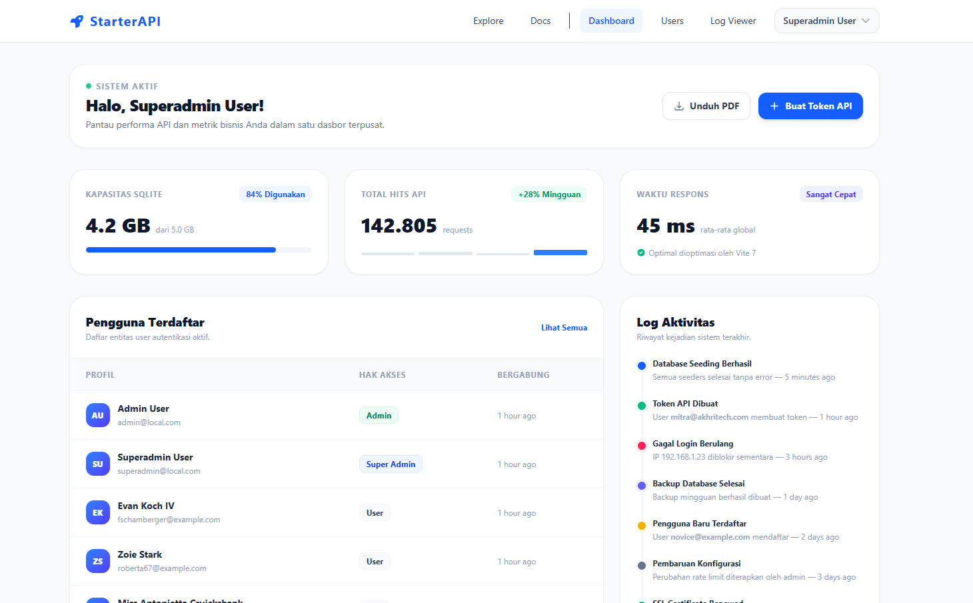Click the SQLite capacity progress bar

pos(199,250)
